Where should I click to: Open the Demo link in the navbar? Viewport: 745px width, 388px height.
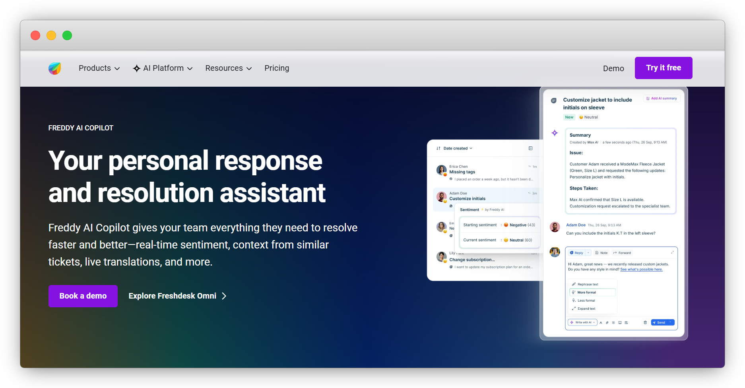click(613, 68)
